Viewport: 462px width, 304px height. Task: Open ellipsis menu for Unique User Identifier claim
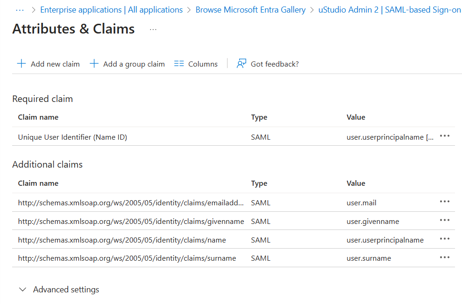[444, 136]
